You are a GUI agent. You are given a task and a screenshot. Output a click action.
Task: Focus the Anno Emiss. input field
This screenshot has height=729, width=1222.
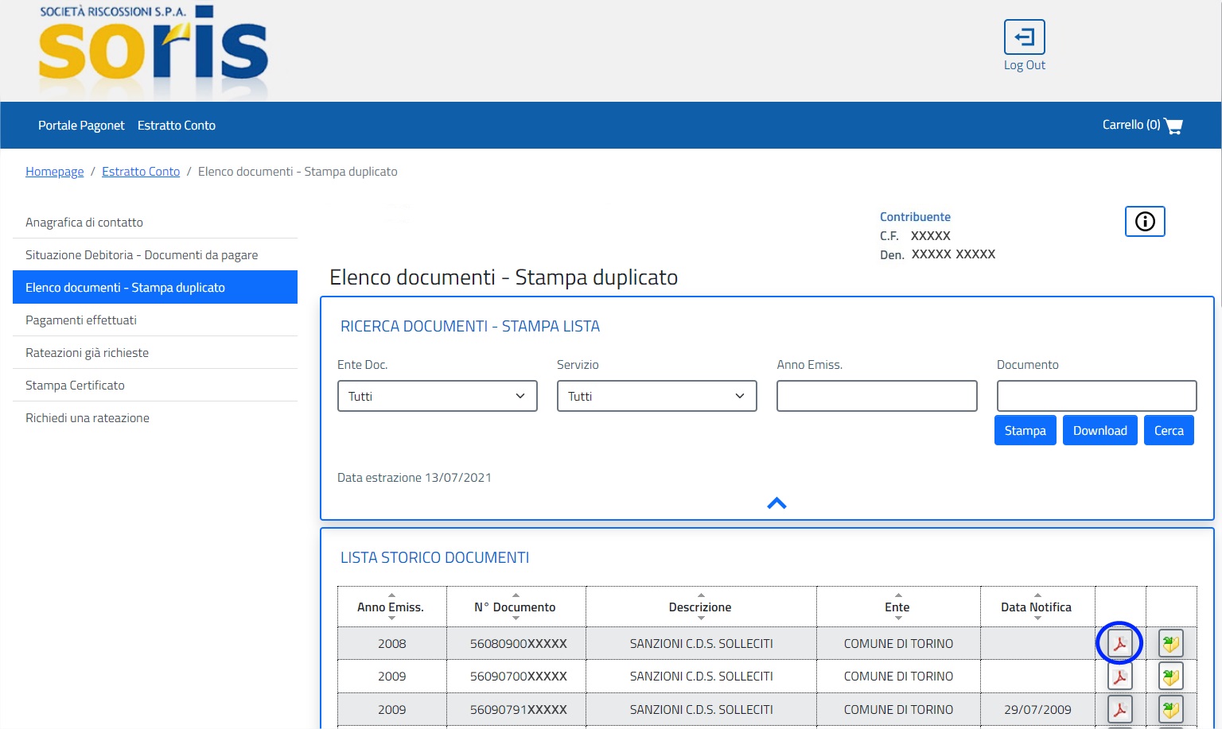[876, 396]
